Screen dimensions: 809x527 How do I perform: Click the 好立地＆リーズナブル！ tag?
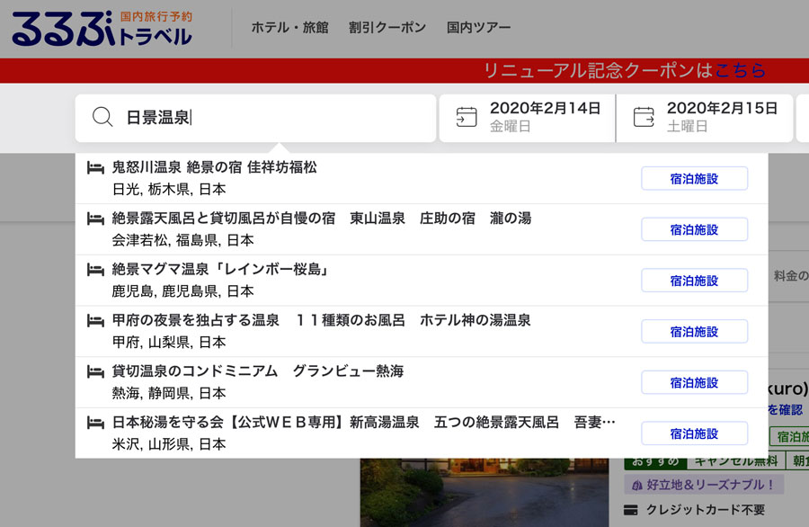click(x=704, y=485)
